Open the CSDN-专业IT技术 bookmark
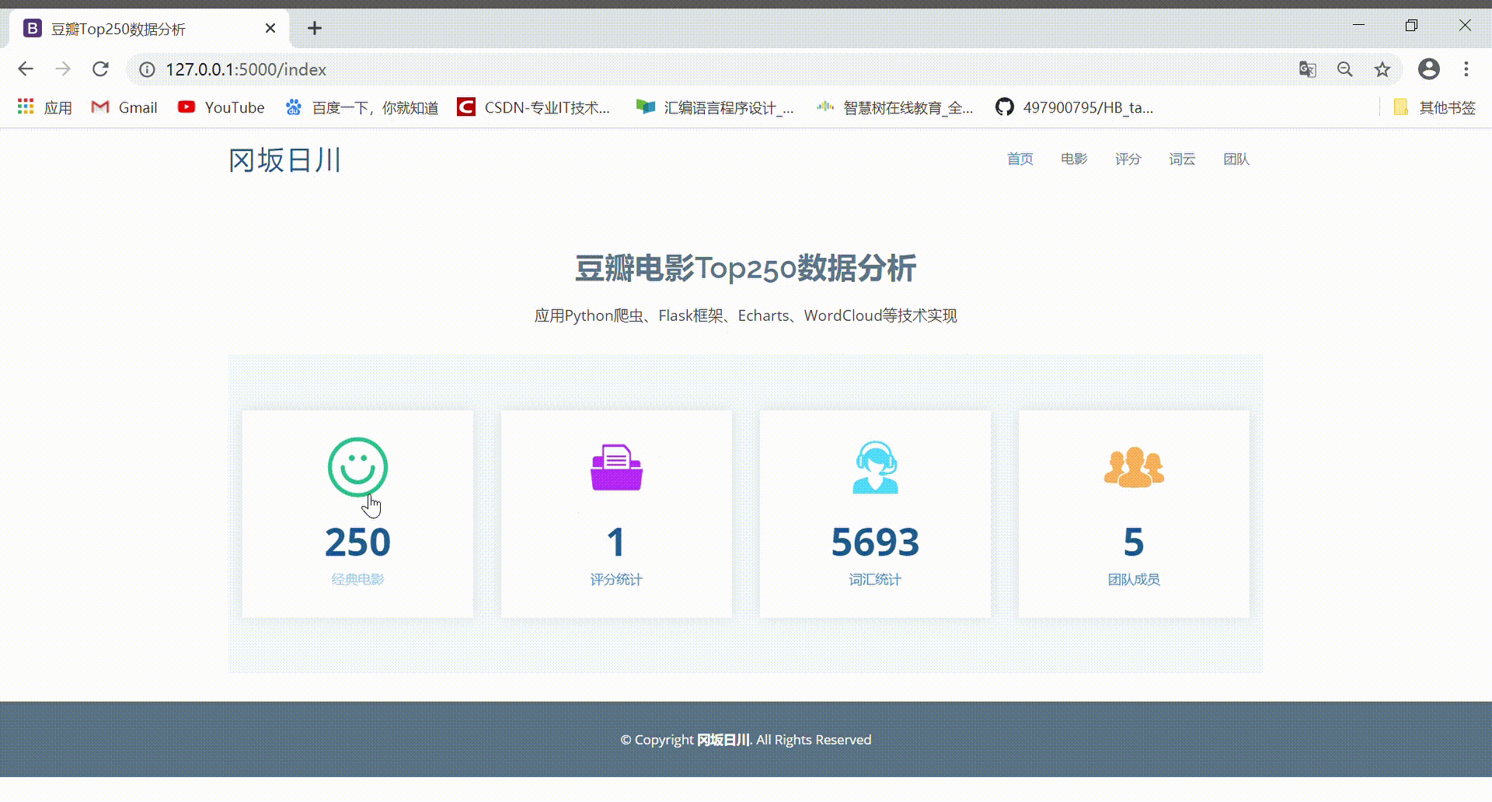 [x=534, y=107]
